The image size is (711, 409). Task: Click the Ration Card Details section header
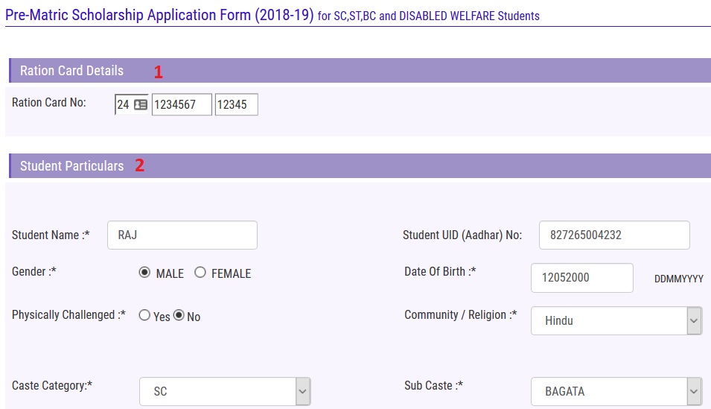coord(71,71)
